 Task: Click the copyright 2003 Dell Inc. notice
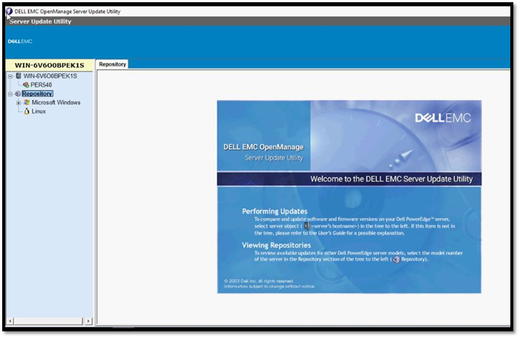pos(259,281)
